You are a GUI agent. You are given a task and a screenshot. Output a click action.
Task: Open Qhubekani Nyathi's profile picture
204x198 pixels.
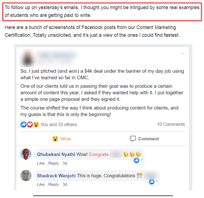coord(26,154)
